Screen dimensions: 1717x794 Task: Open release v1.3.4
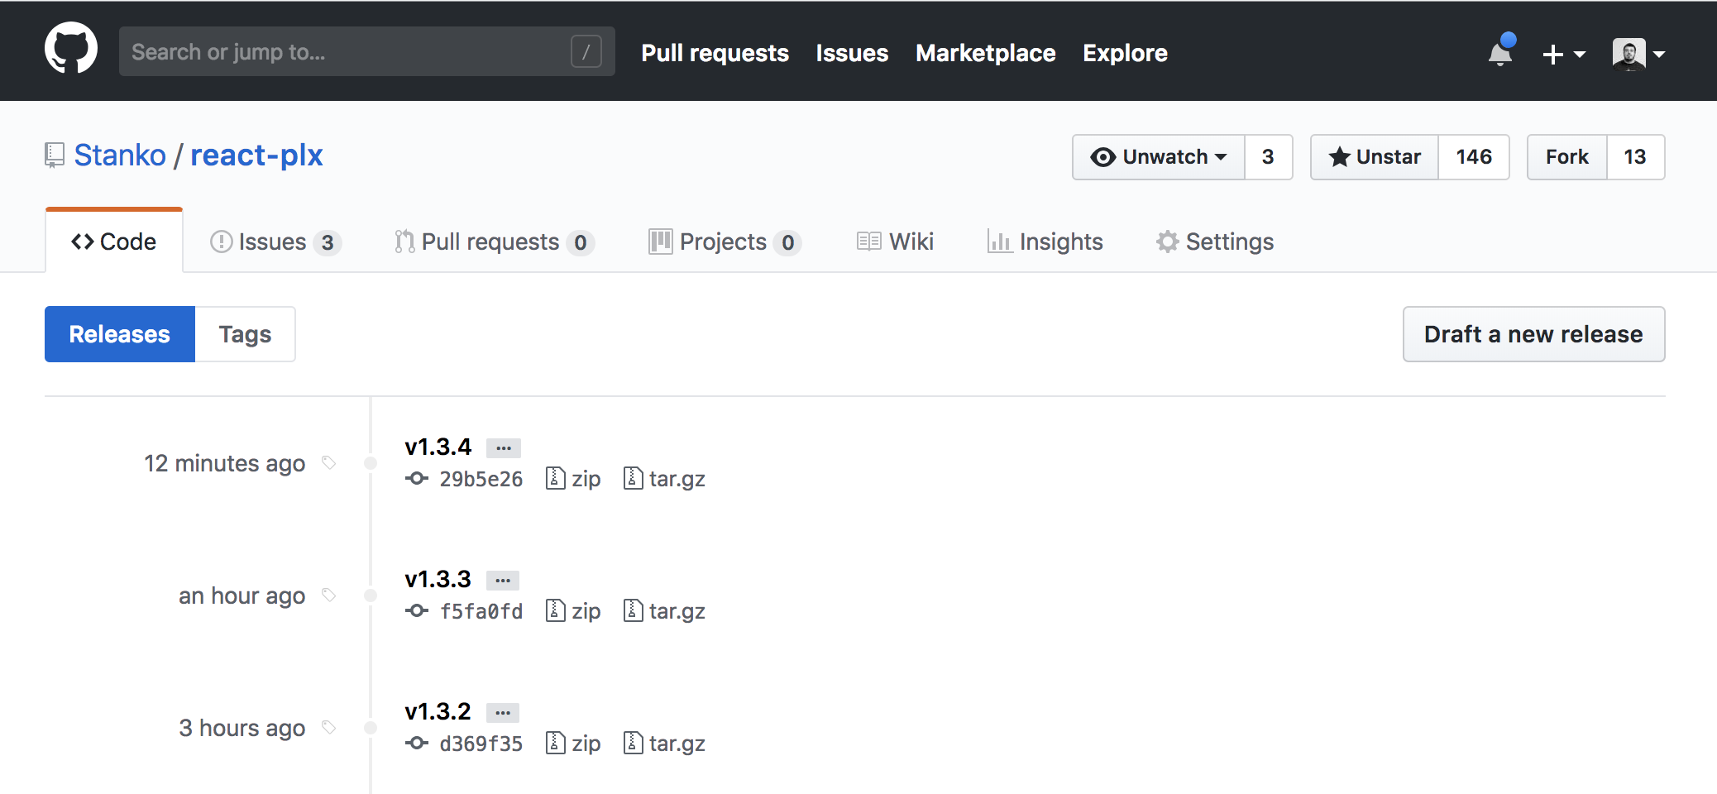click(438, 447)
